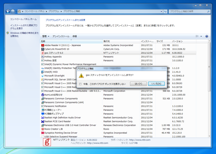Click the Hotkey Appendix icon
The image size is (216, 154).
(43, 57)
